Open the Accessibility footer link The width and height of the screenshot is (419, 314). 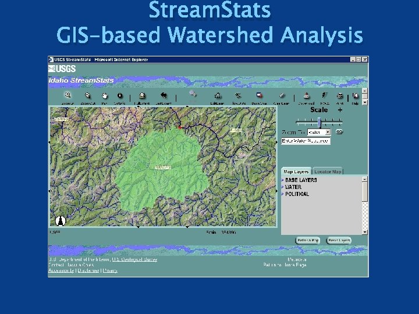coord(61,270)
